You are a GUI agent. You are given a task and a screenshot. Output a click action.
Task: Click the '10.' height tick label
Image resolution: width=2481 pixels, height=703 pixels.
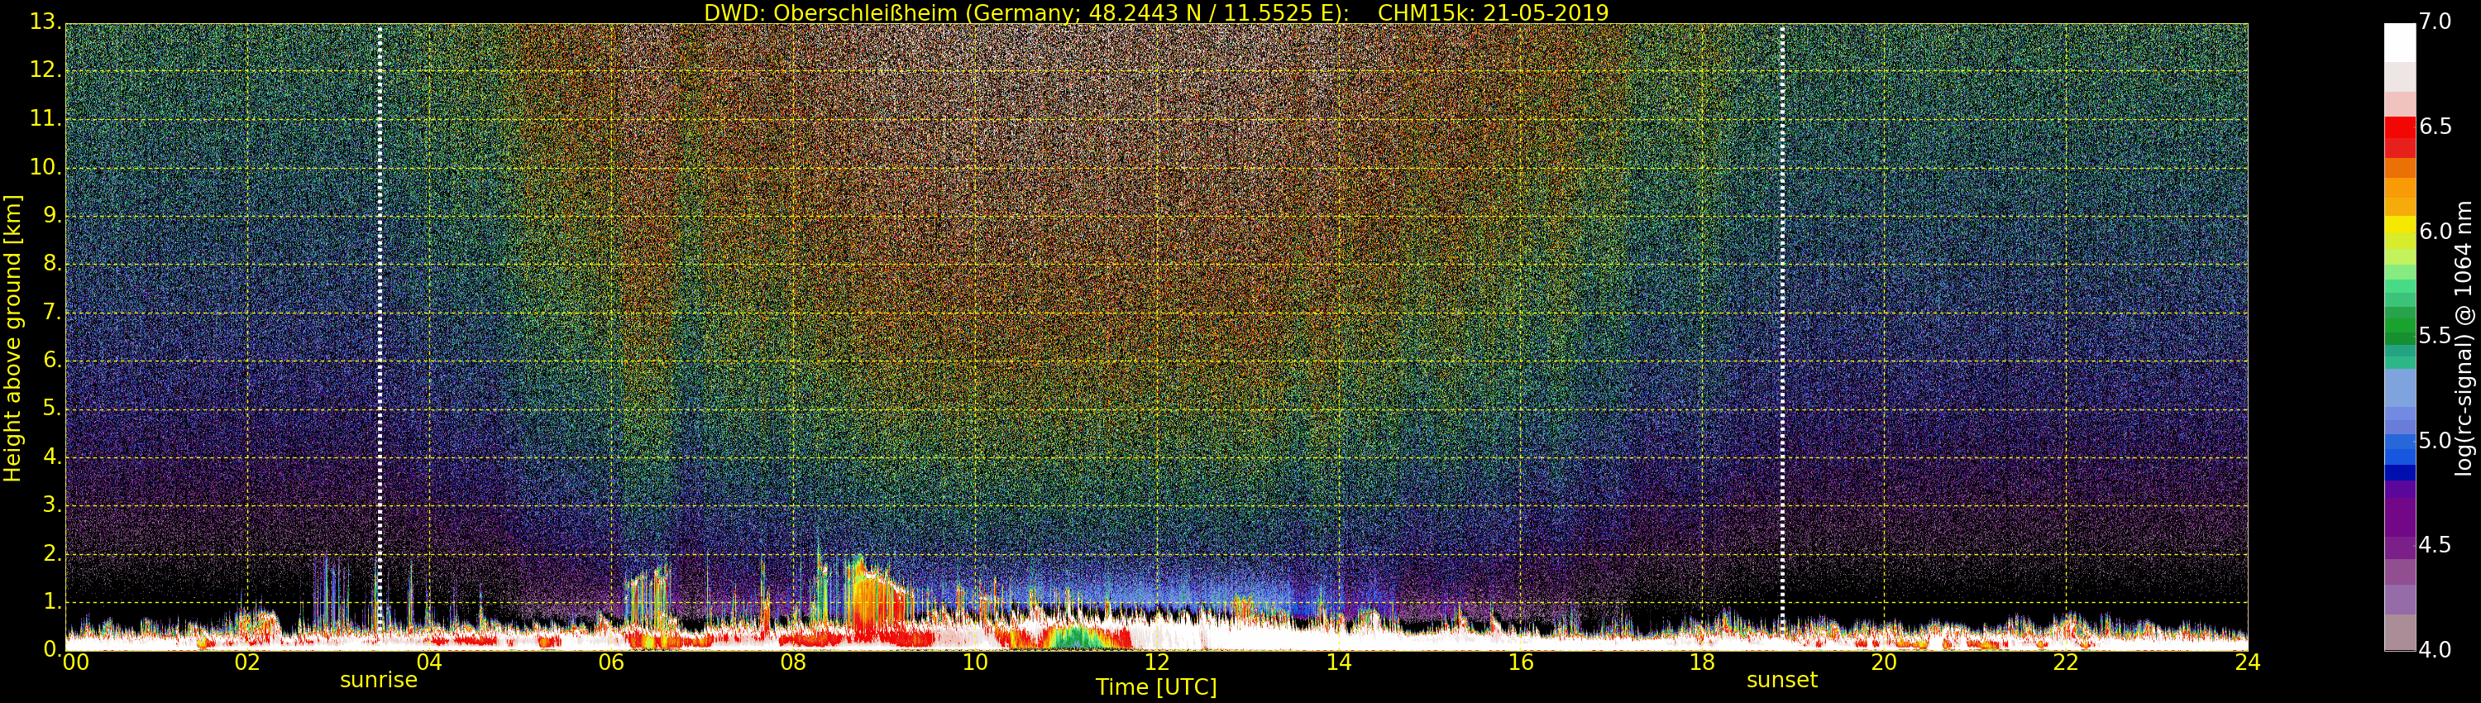(x=46, y=166)
